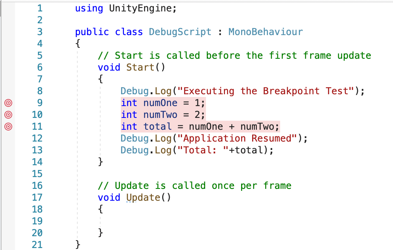The height and width of the screenshot is (250, 393).
Task: Select line number 1 in the gutter
Action: 39,8
